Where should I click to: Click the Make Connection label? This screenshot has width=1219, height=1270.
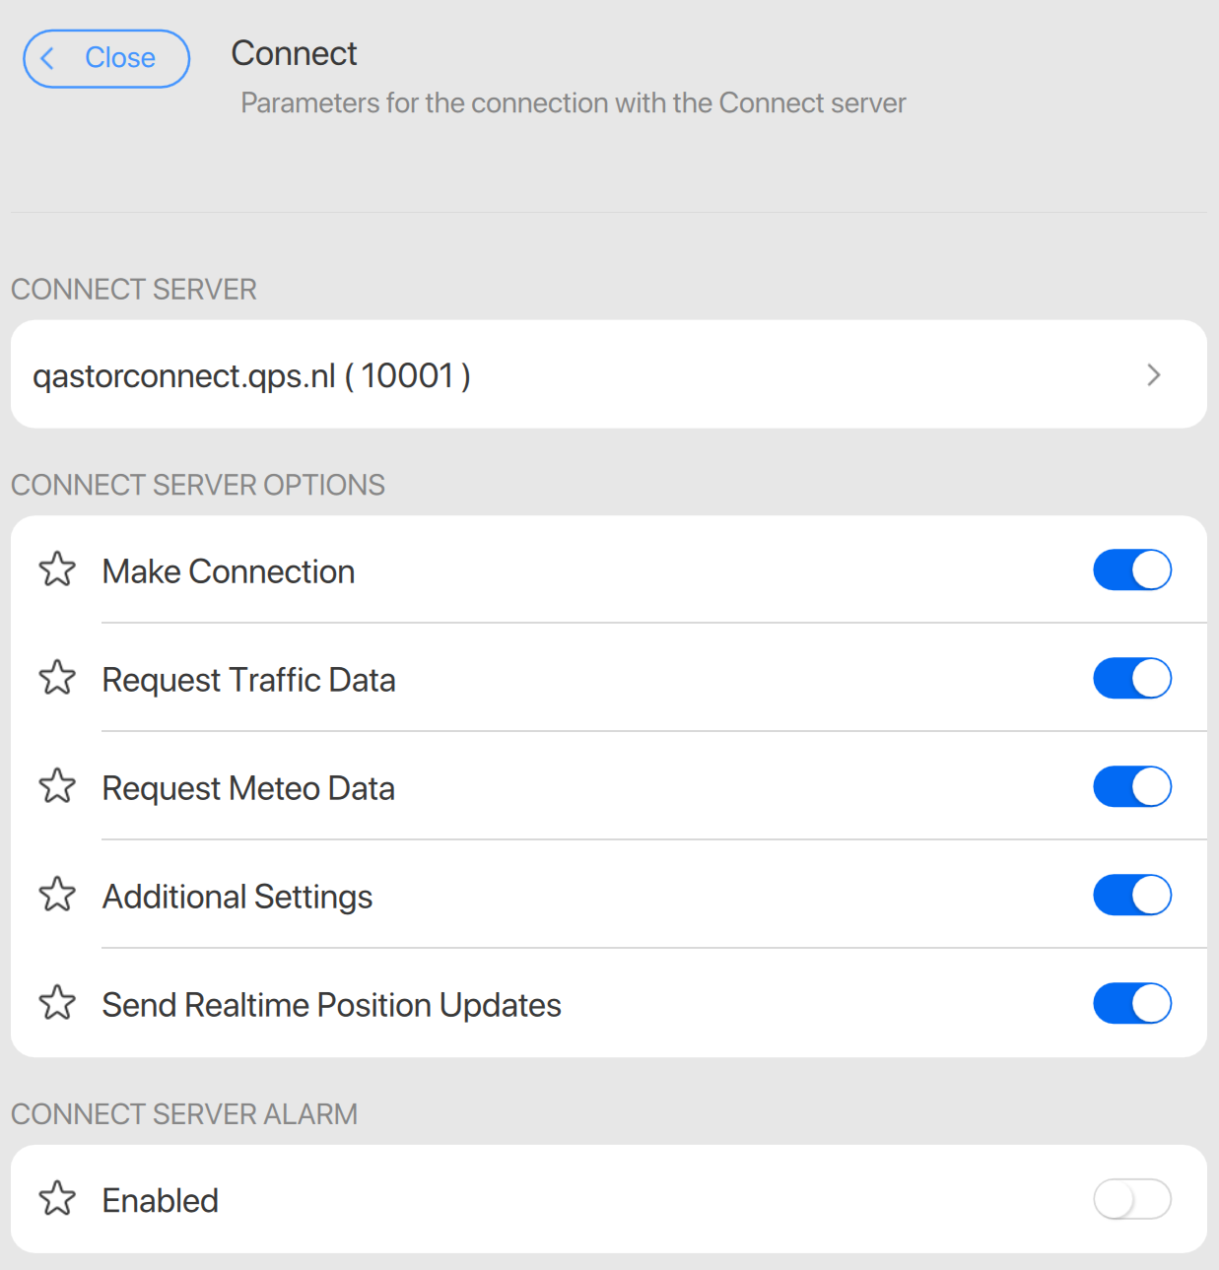pyautogui.click(x=229, y=571)
